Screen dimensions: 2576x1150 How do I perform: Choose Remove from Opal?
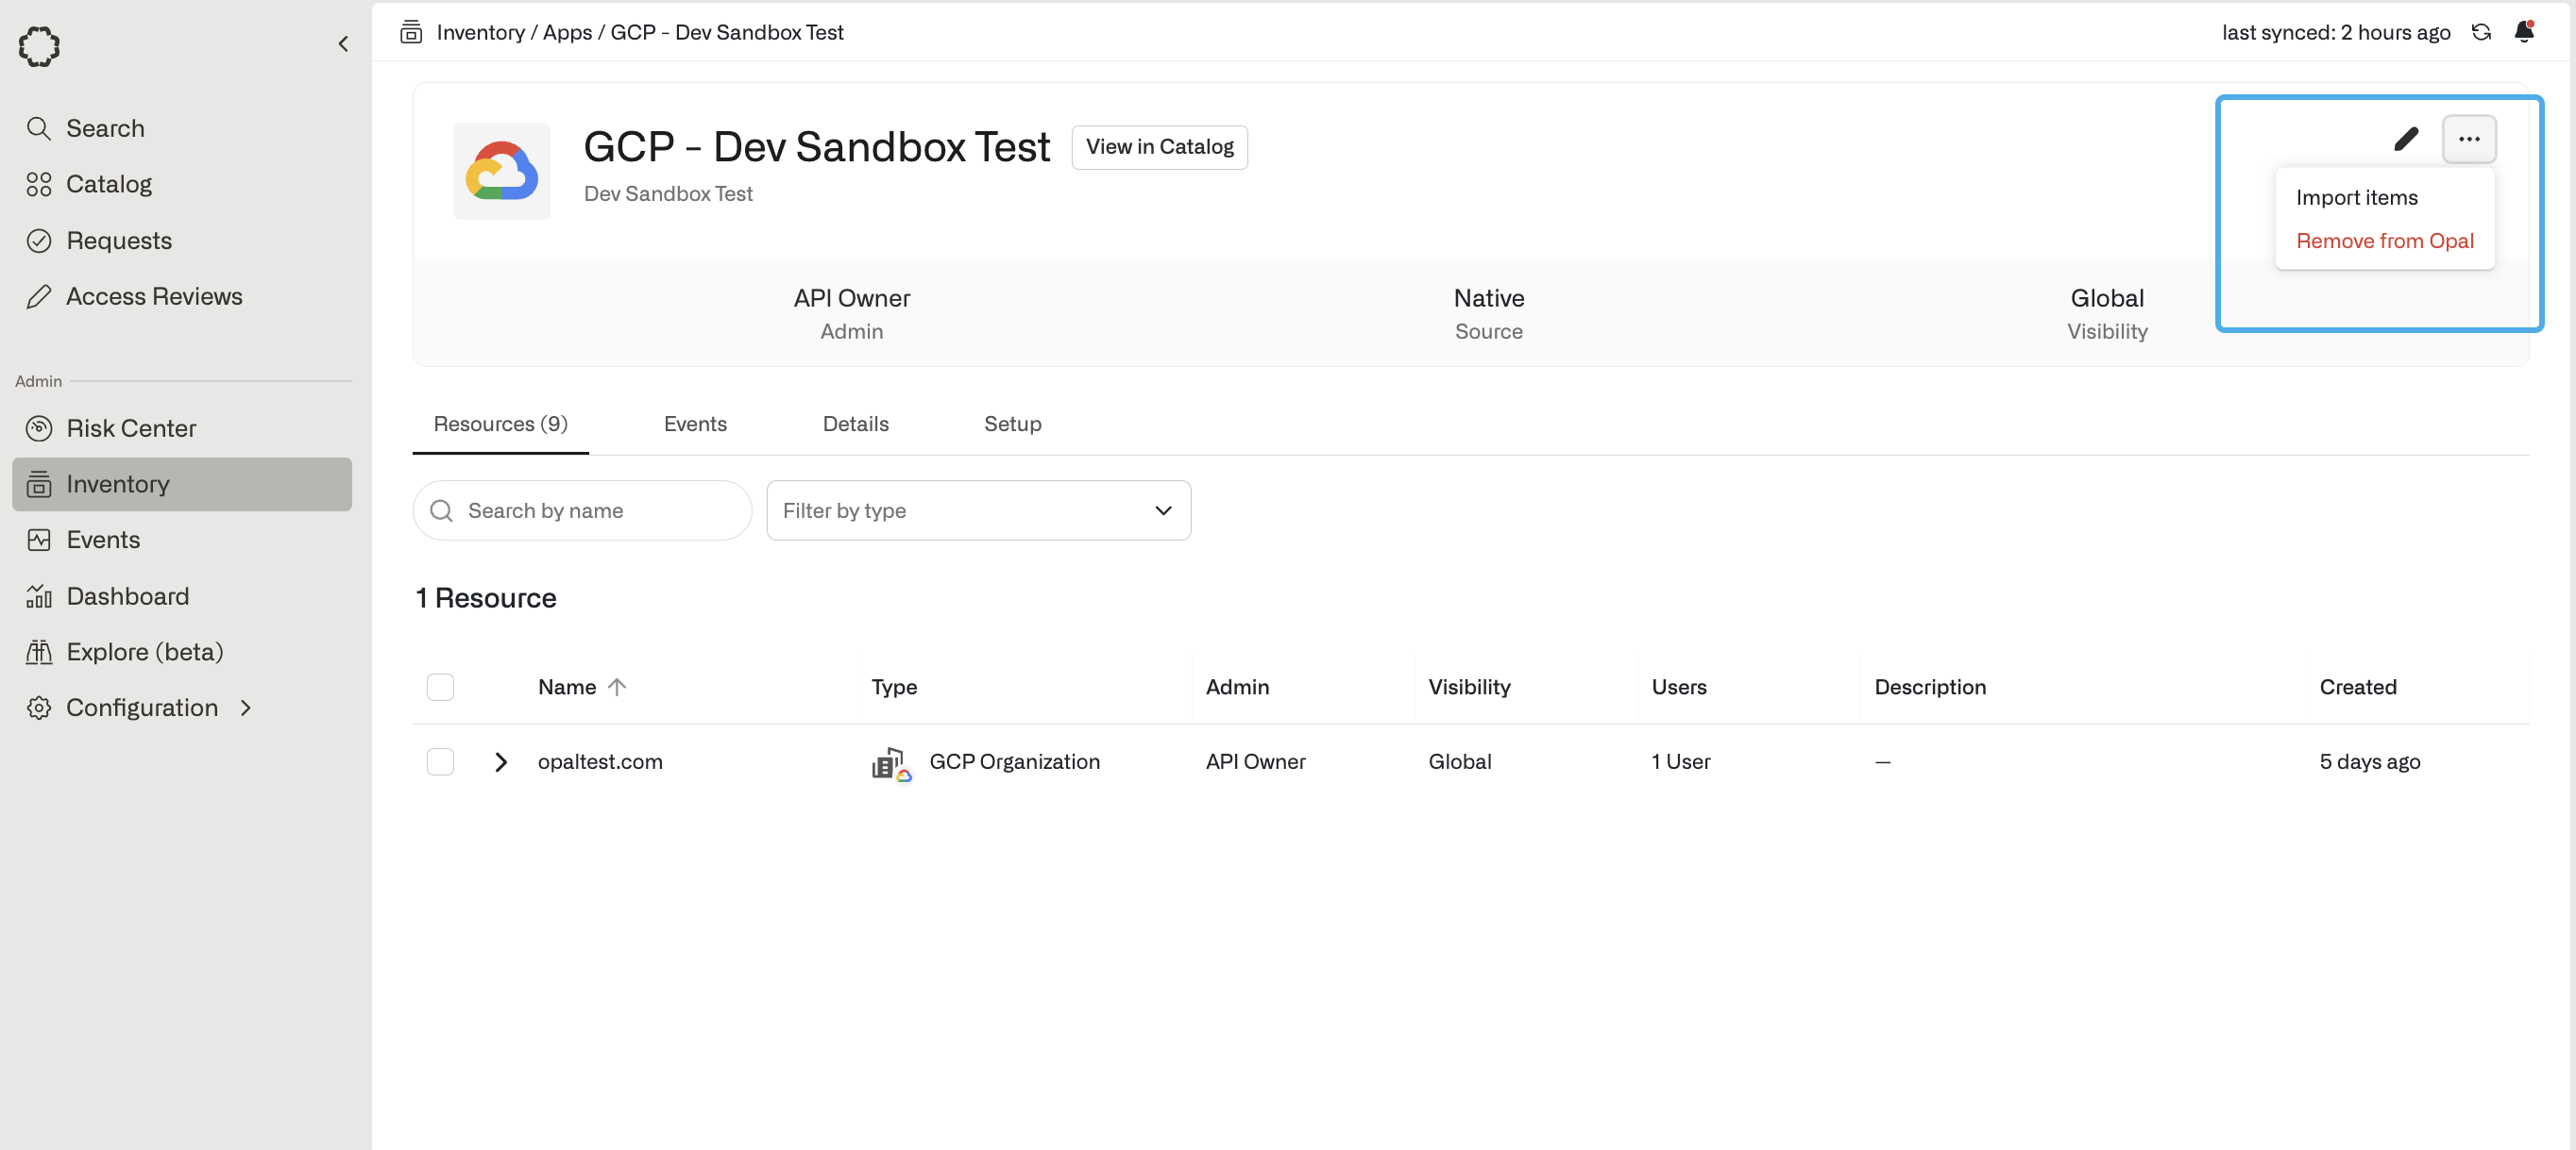(x=2383, y=241)
